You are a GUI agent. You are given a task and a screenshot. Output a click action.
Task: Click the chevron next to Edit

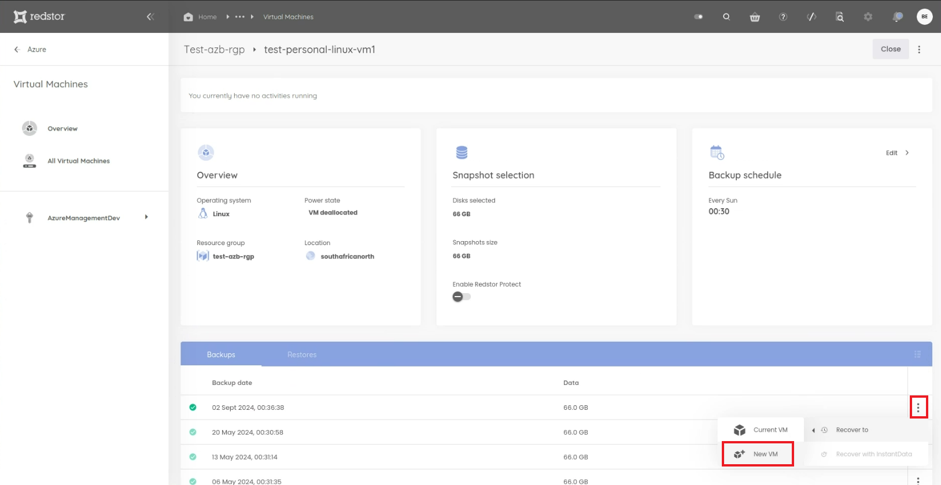907,153
